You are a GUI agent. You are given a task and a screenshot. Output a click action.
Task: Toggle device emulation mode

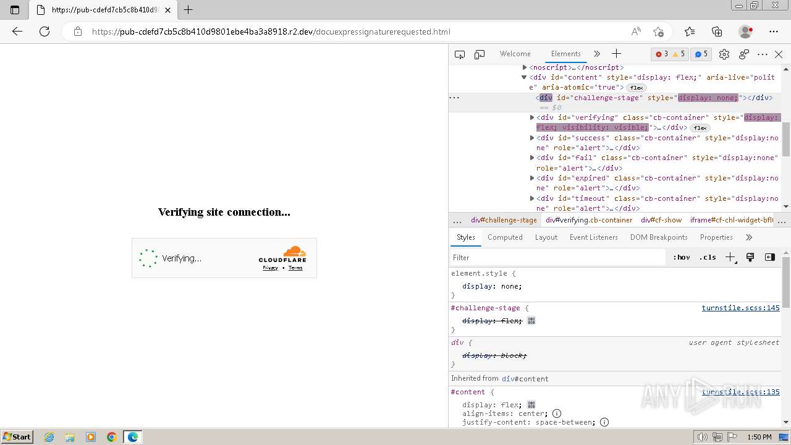[x=480, y=54]
